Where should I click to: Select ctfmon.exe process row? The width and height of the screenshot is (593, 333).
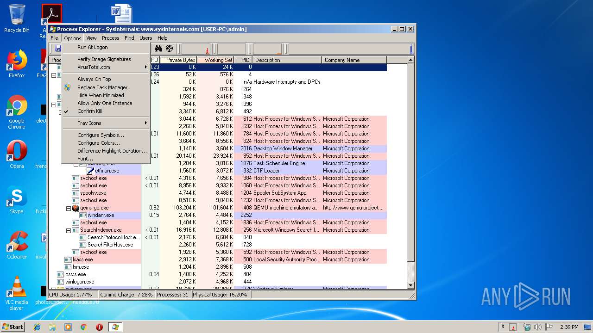(x=218, y=171)
